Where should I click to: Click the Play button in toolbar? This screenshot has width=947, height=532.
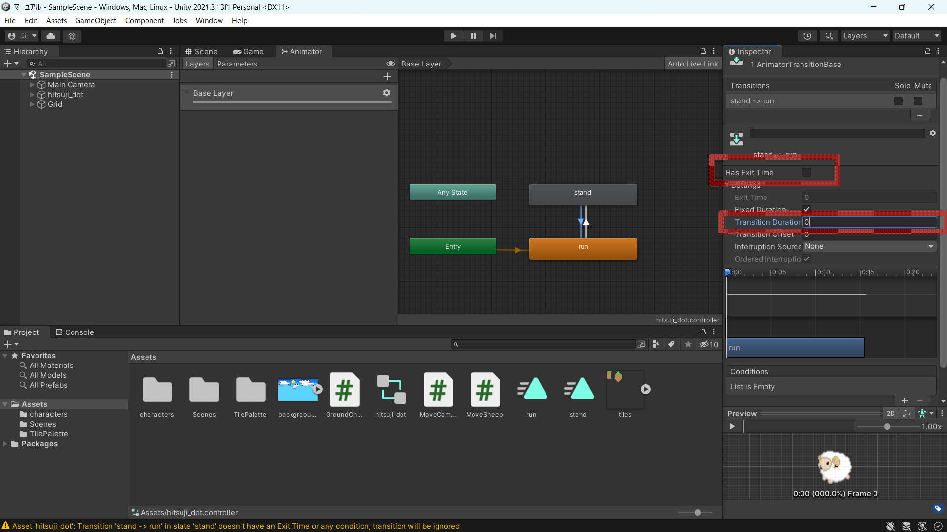point(453,36)
